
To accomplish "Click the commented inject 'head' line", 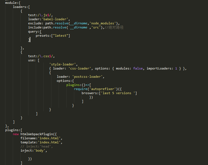I will 37,147.
